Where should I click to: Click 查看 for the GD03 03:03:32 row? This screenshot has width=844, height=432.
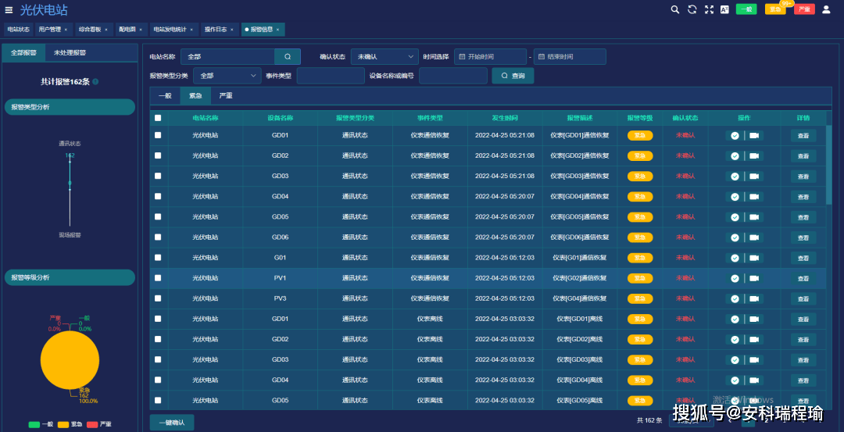pyautogui.click(x=803, y=360)
